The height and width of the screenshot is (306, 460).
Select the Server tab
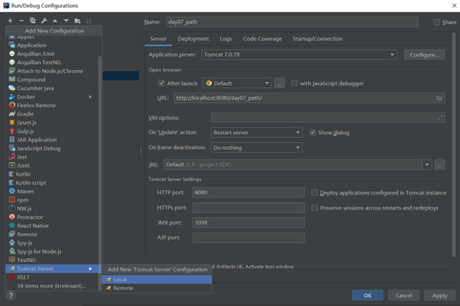pos(159,39)
